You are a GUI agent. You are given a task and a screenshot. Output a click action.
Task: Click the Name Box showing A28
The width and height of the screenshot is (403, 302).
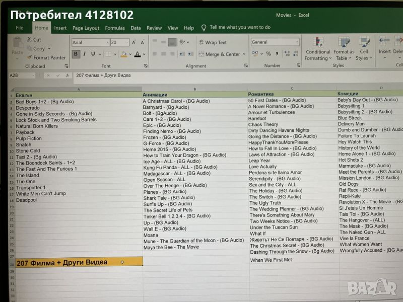click(21, 75)
